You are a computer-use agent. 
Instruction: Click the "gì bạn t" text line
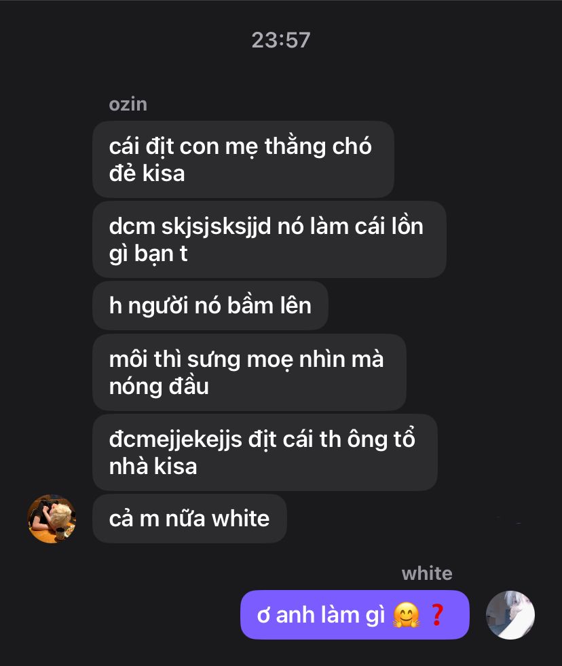pos(148,254)
